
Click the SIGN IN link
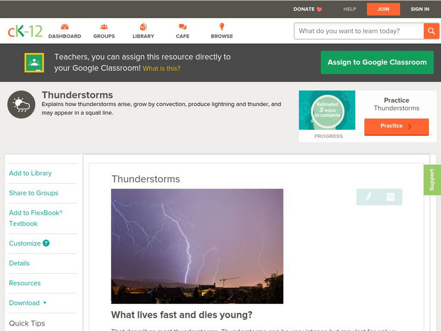[420, 9]
